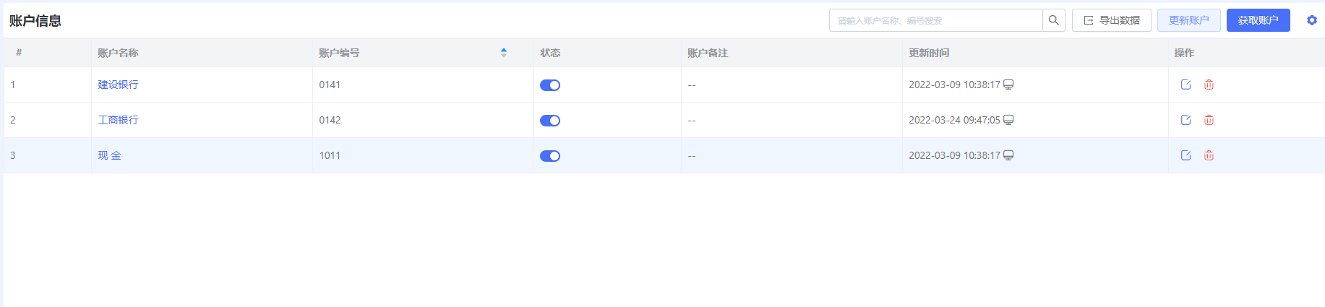1325x307 pixels.
Task: Click the 账户名称 column header
Action: 118,53
